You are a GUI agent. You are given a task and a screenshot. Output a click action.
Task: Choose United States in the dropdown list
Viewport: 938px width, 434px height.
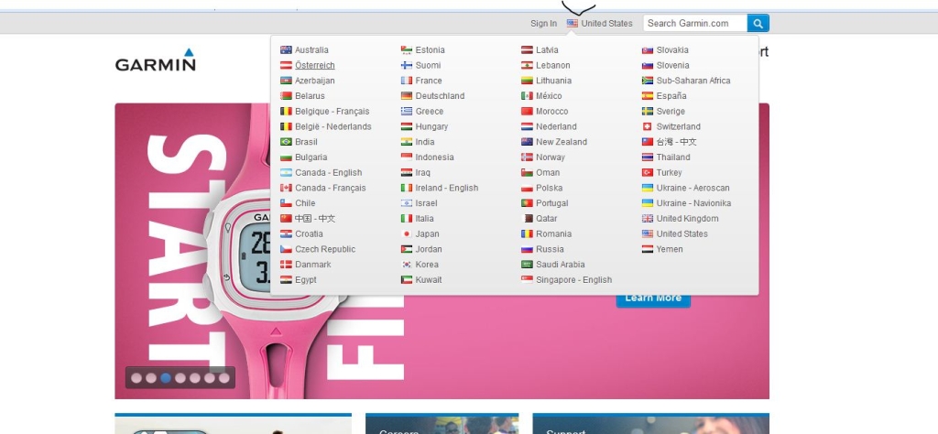coord(682,234)
